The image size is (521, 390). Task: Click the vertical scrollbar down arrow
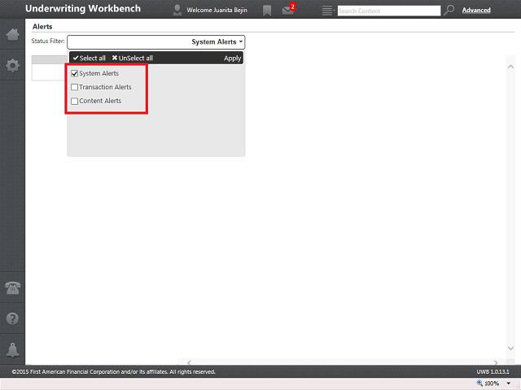click(510, 349)
